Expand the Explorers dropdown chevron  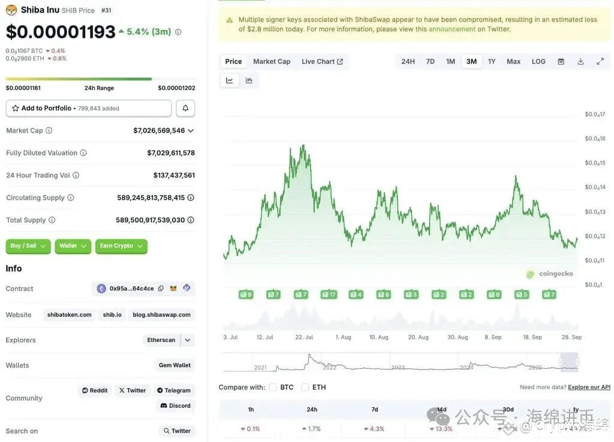pyautogui.click(x=188, y=340)
